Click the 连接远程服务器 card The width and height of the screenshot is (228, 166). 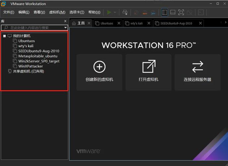tap(197, 72)
